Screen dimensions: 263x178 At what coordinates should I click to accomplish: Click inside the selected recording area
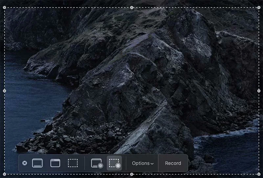tap(131, 82)
